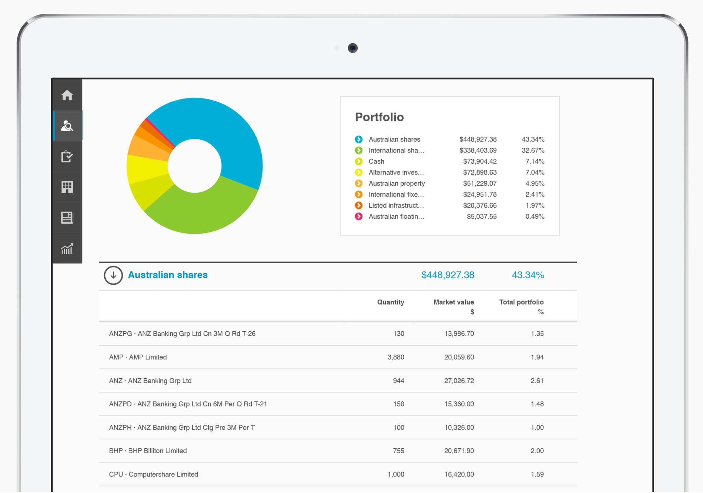Click the blue chevron beside Australian shares
This screenshot has height=493, width=703.
(x=358, y=139)
